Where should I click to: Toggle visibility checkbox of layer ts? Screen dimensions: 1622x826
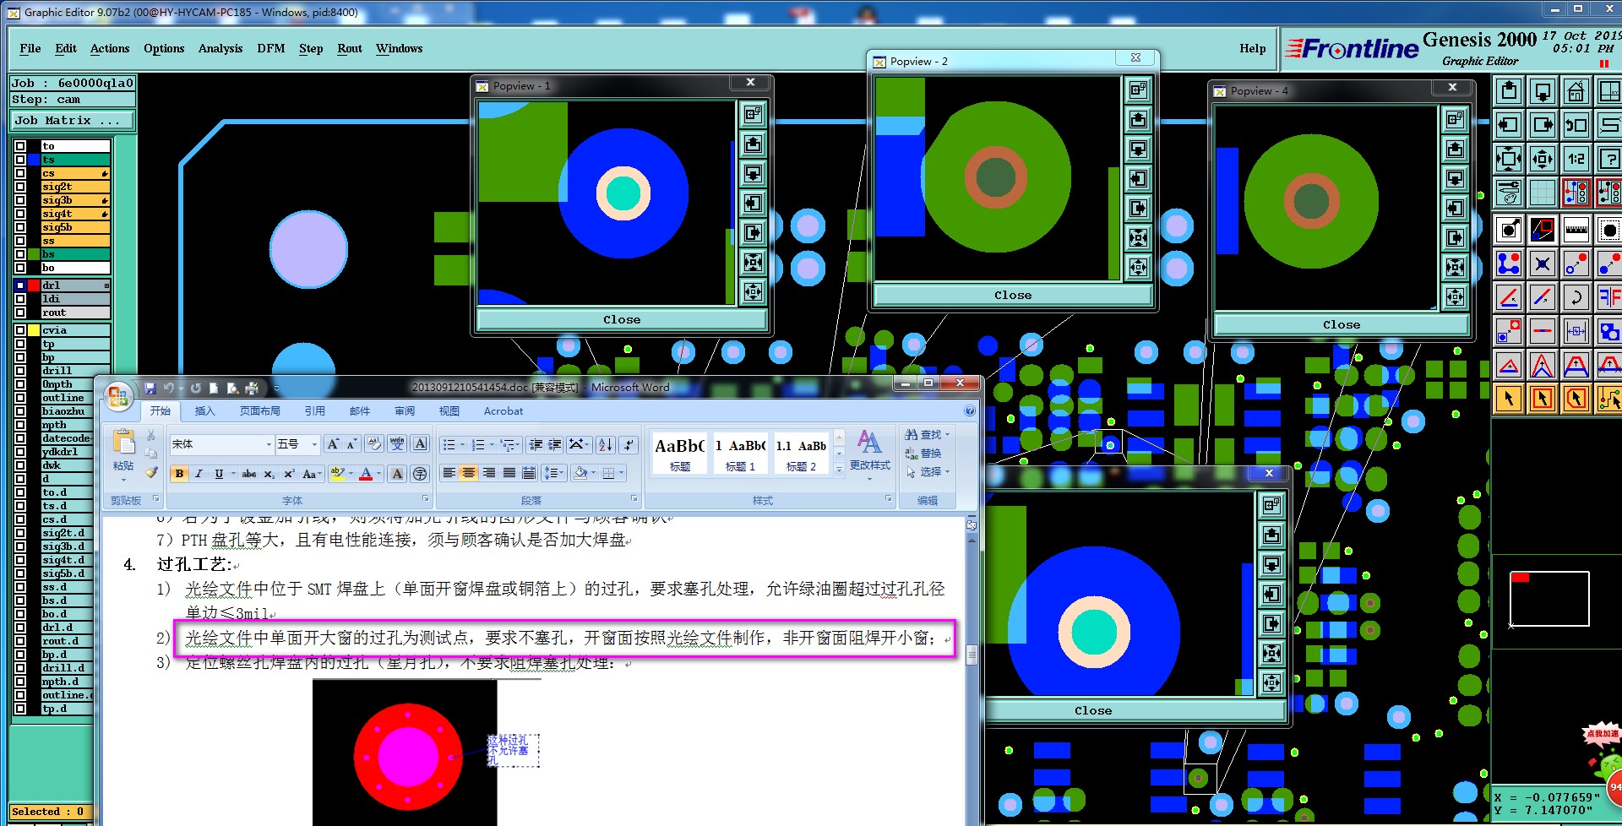[x=20, y=160]
